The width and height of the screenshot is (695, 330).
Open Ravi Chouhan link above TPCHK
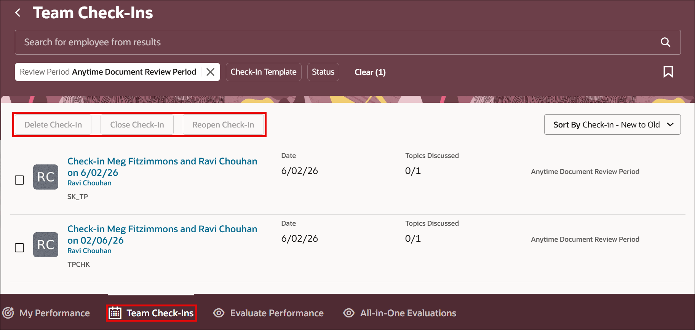[89, 251]
